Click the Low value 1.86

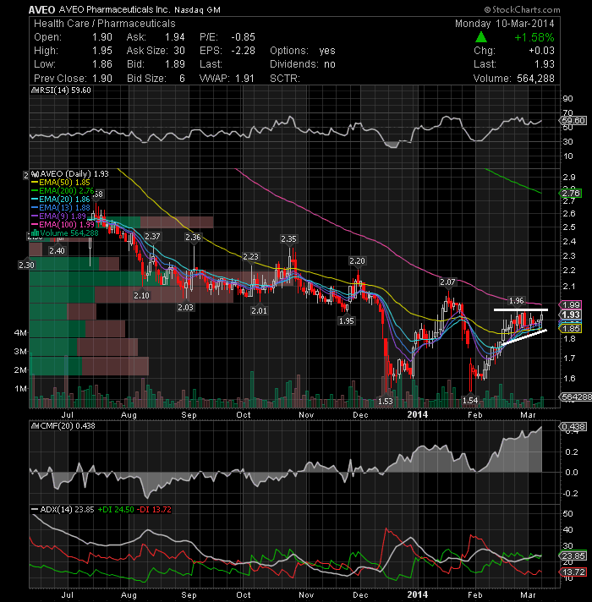102,64
